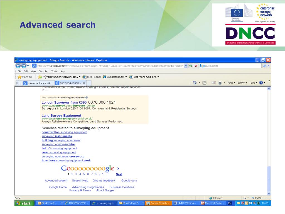Close the surveying equipment tab

pyautogui.click(x=84, y=83)
